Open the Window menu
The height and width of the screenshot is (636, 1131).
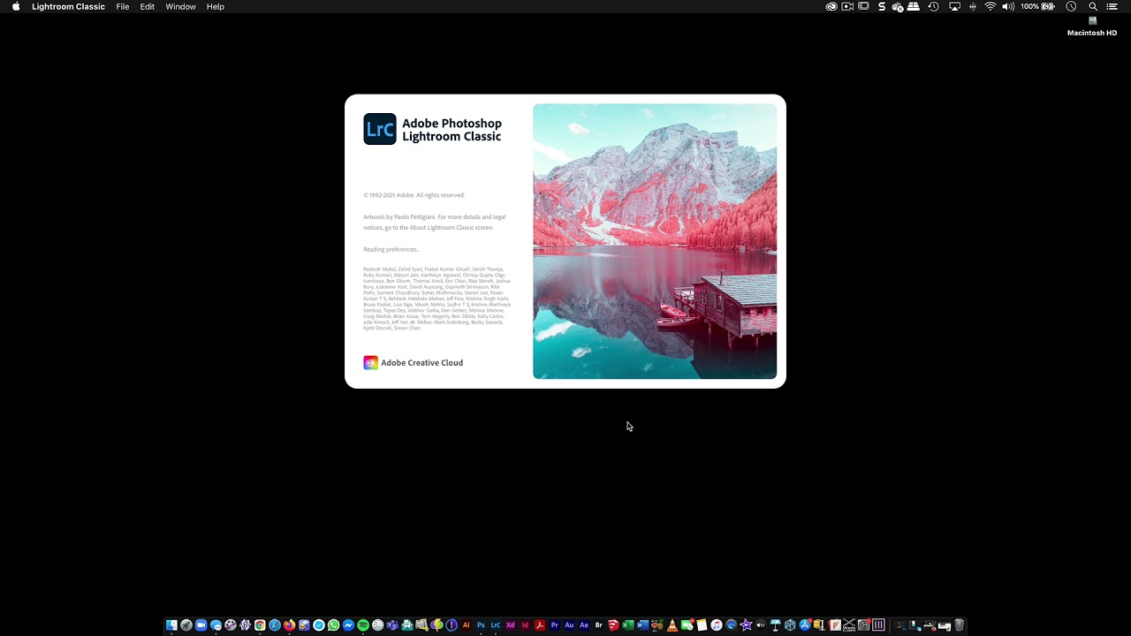(181, 6)
